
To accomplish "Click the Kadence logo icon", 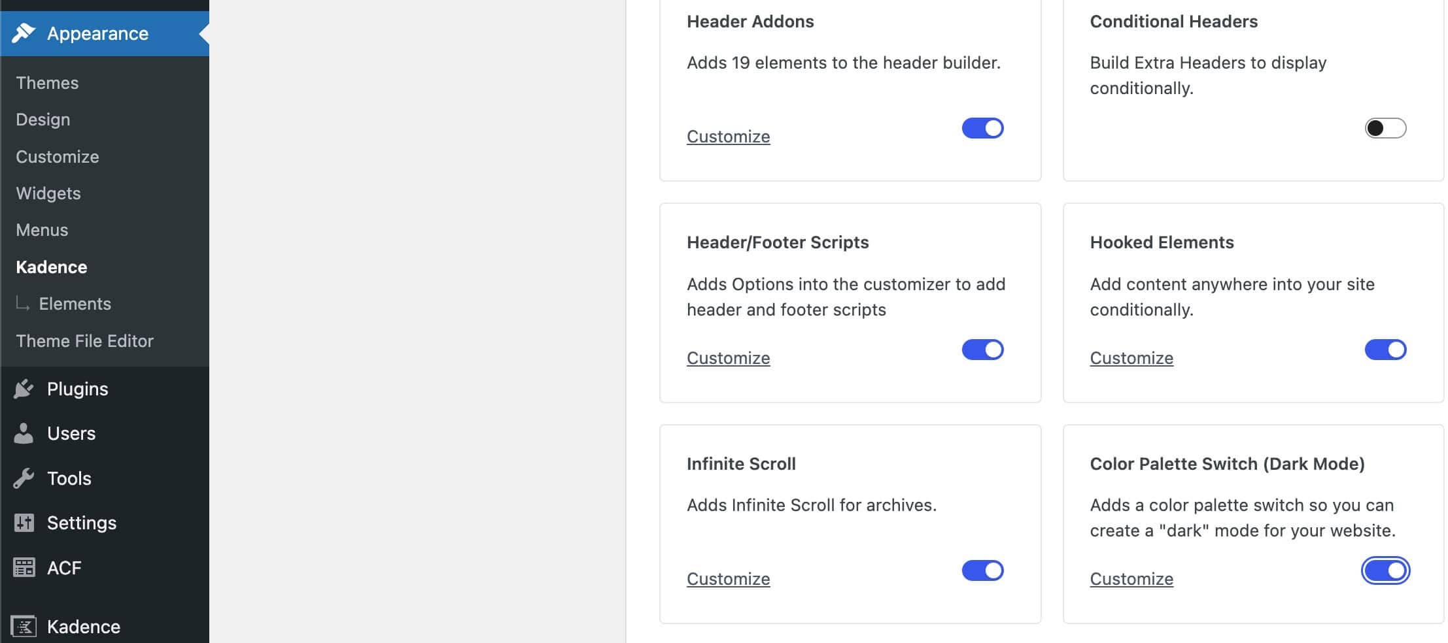I will (x=24, y=627).
